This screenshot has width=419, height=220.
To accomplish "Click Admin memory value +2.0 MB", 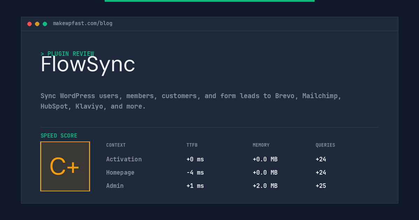I will (x=265, y=186).
